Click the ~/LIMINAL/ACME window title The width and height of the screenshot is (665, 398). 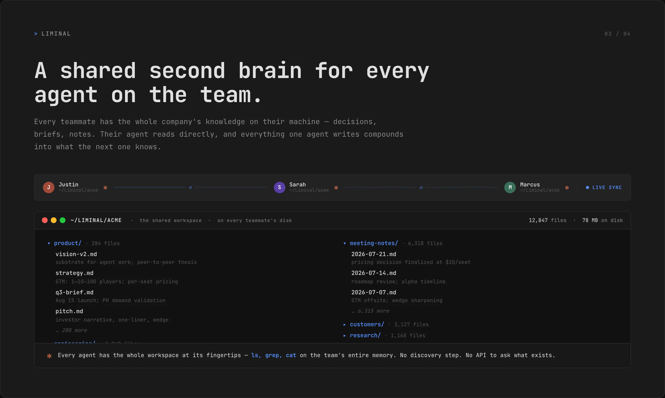pyautogui.click(x=96, y=220)
